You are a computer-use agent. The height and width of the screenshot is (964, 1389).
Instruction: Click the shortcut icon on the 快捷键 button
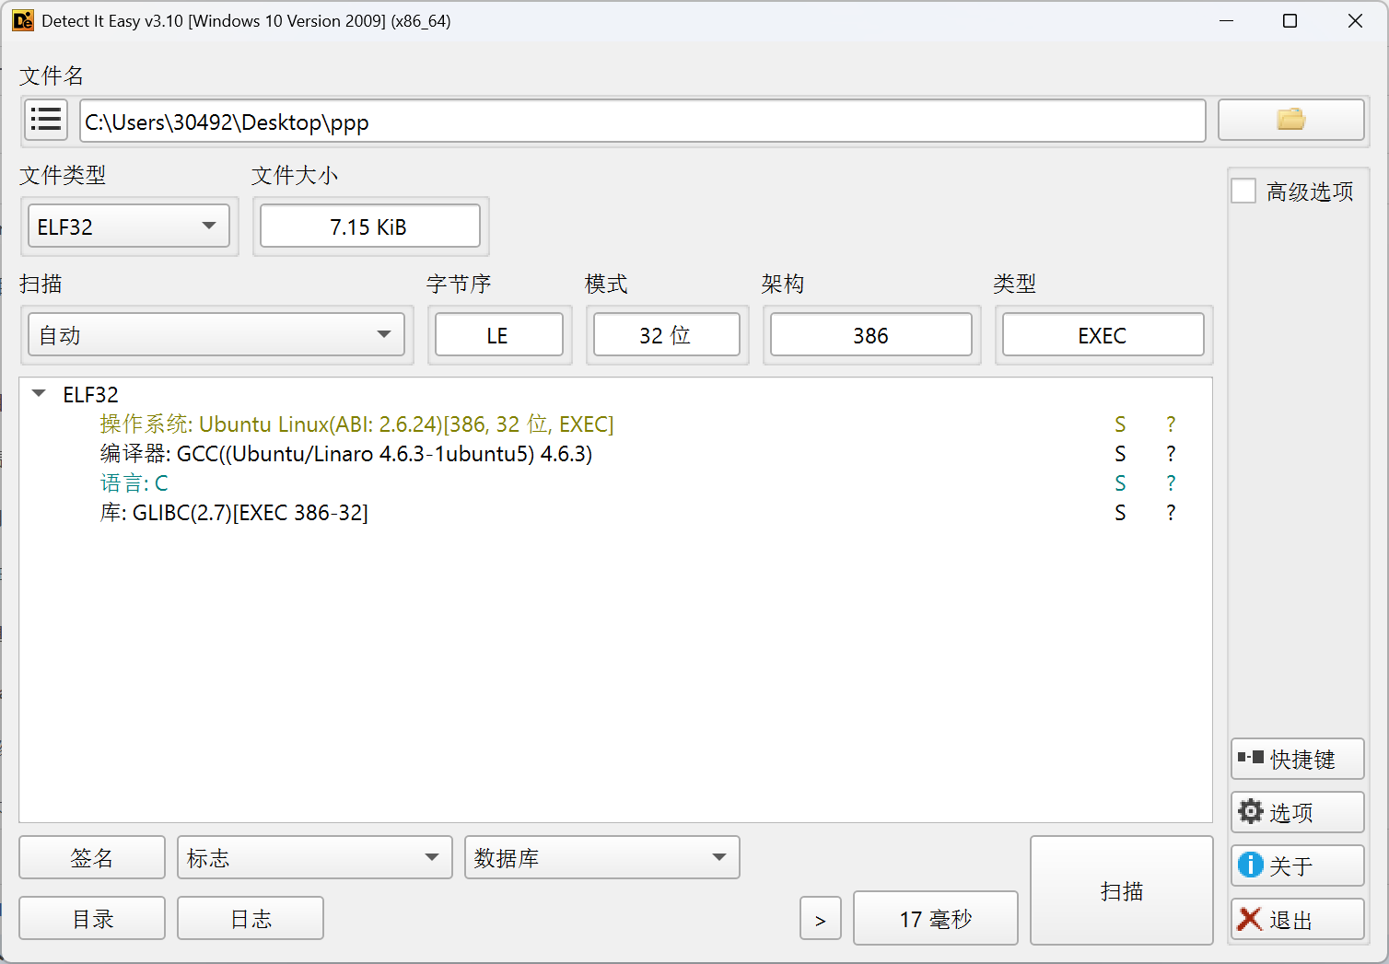[1251, 758]
